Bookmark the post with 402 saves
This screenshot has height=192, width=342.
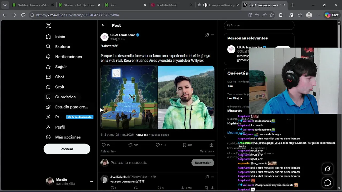click(x=184, y=145)
